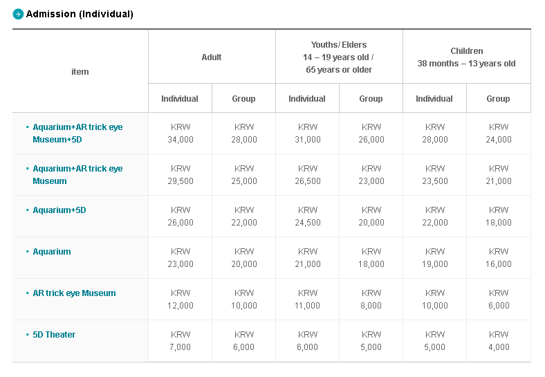Select the KRW 34,000 price cell

point(181,134)
